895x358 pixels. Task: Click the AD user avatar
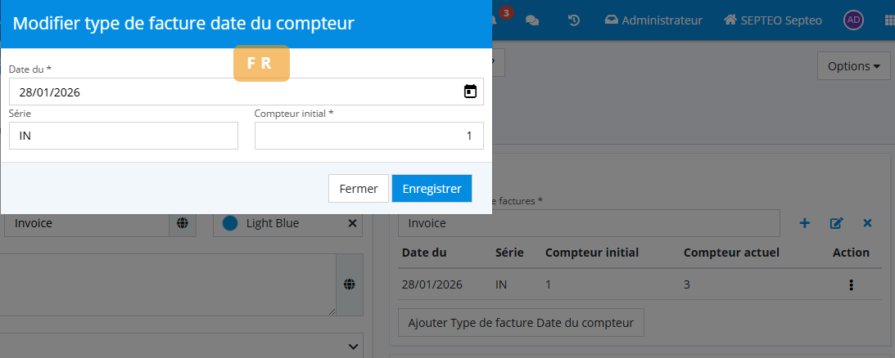coord(854,20)
